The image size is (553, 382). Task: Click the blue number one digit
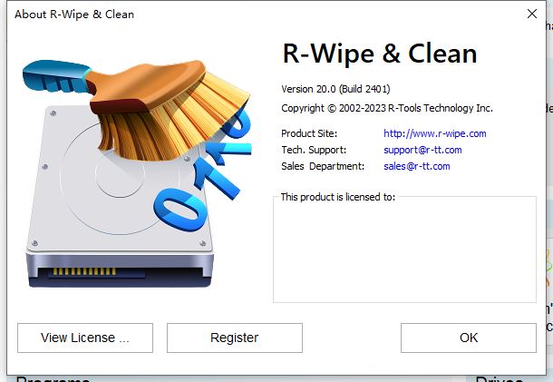tap(215, 177)
